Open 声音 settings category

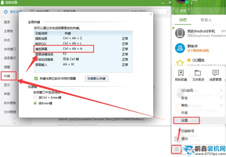point(7,94)
